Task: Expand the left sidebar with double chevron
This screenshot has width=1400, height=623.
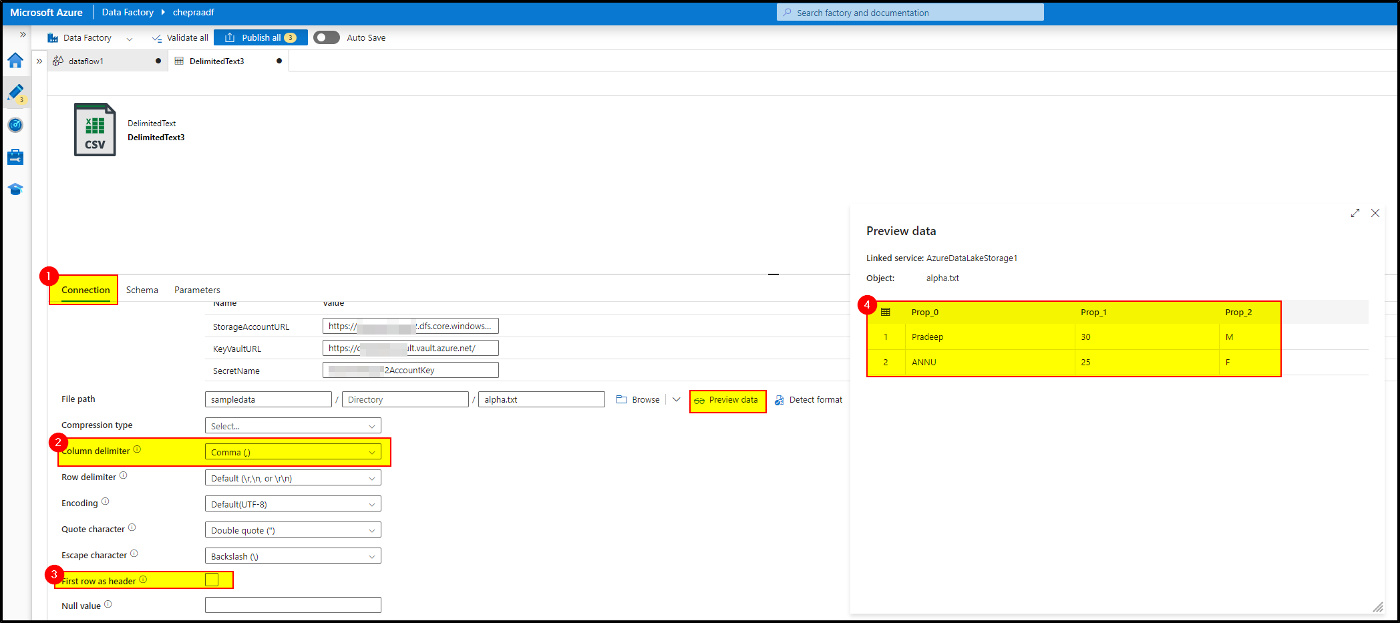Action: tap(23, 34)
